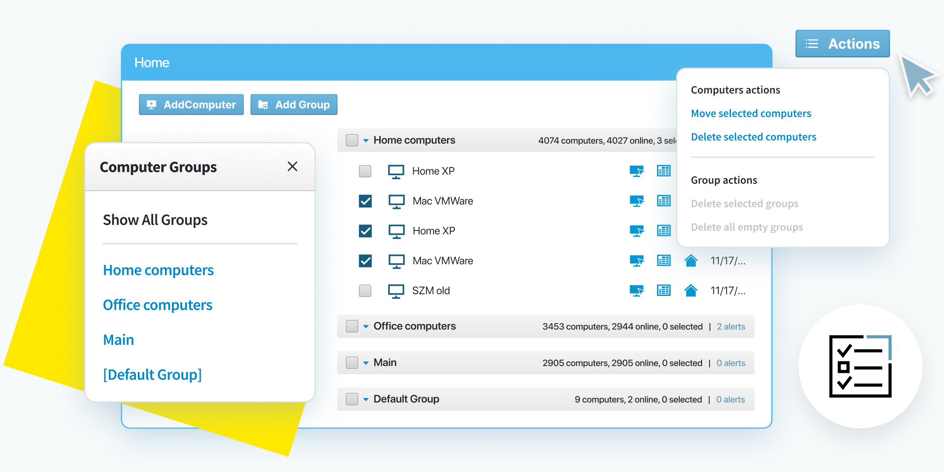Viewport: 944px width, 472px height.
Task: Select the Home computers group checkbox
Action: (x=352, y=140)
